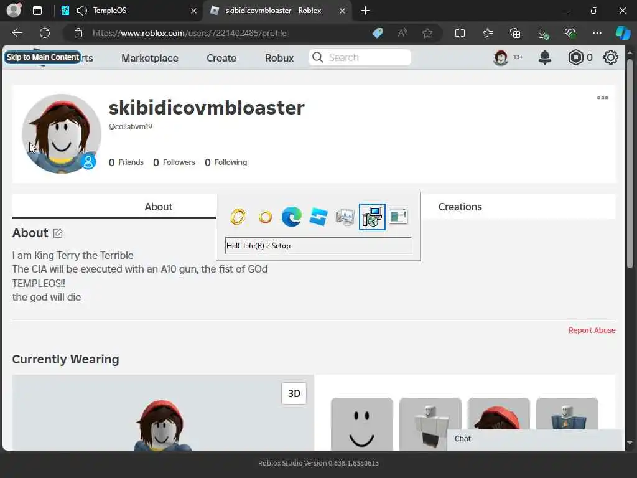View the 0 Followers list
Screen dimensions: 637x478
click(x=174, y=162)
